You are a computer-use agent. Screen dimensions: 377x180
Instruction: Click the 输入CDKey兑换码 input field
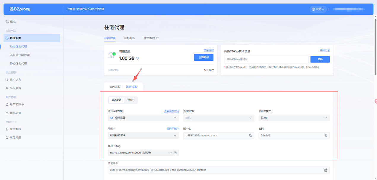point(266,59)
